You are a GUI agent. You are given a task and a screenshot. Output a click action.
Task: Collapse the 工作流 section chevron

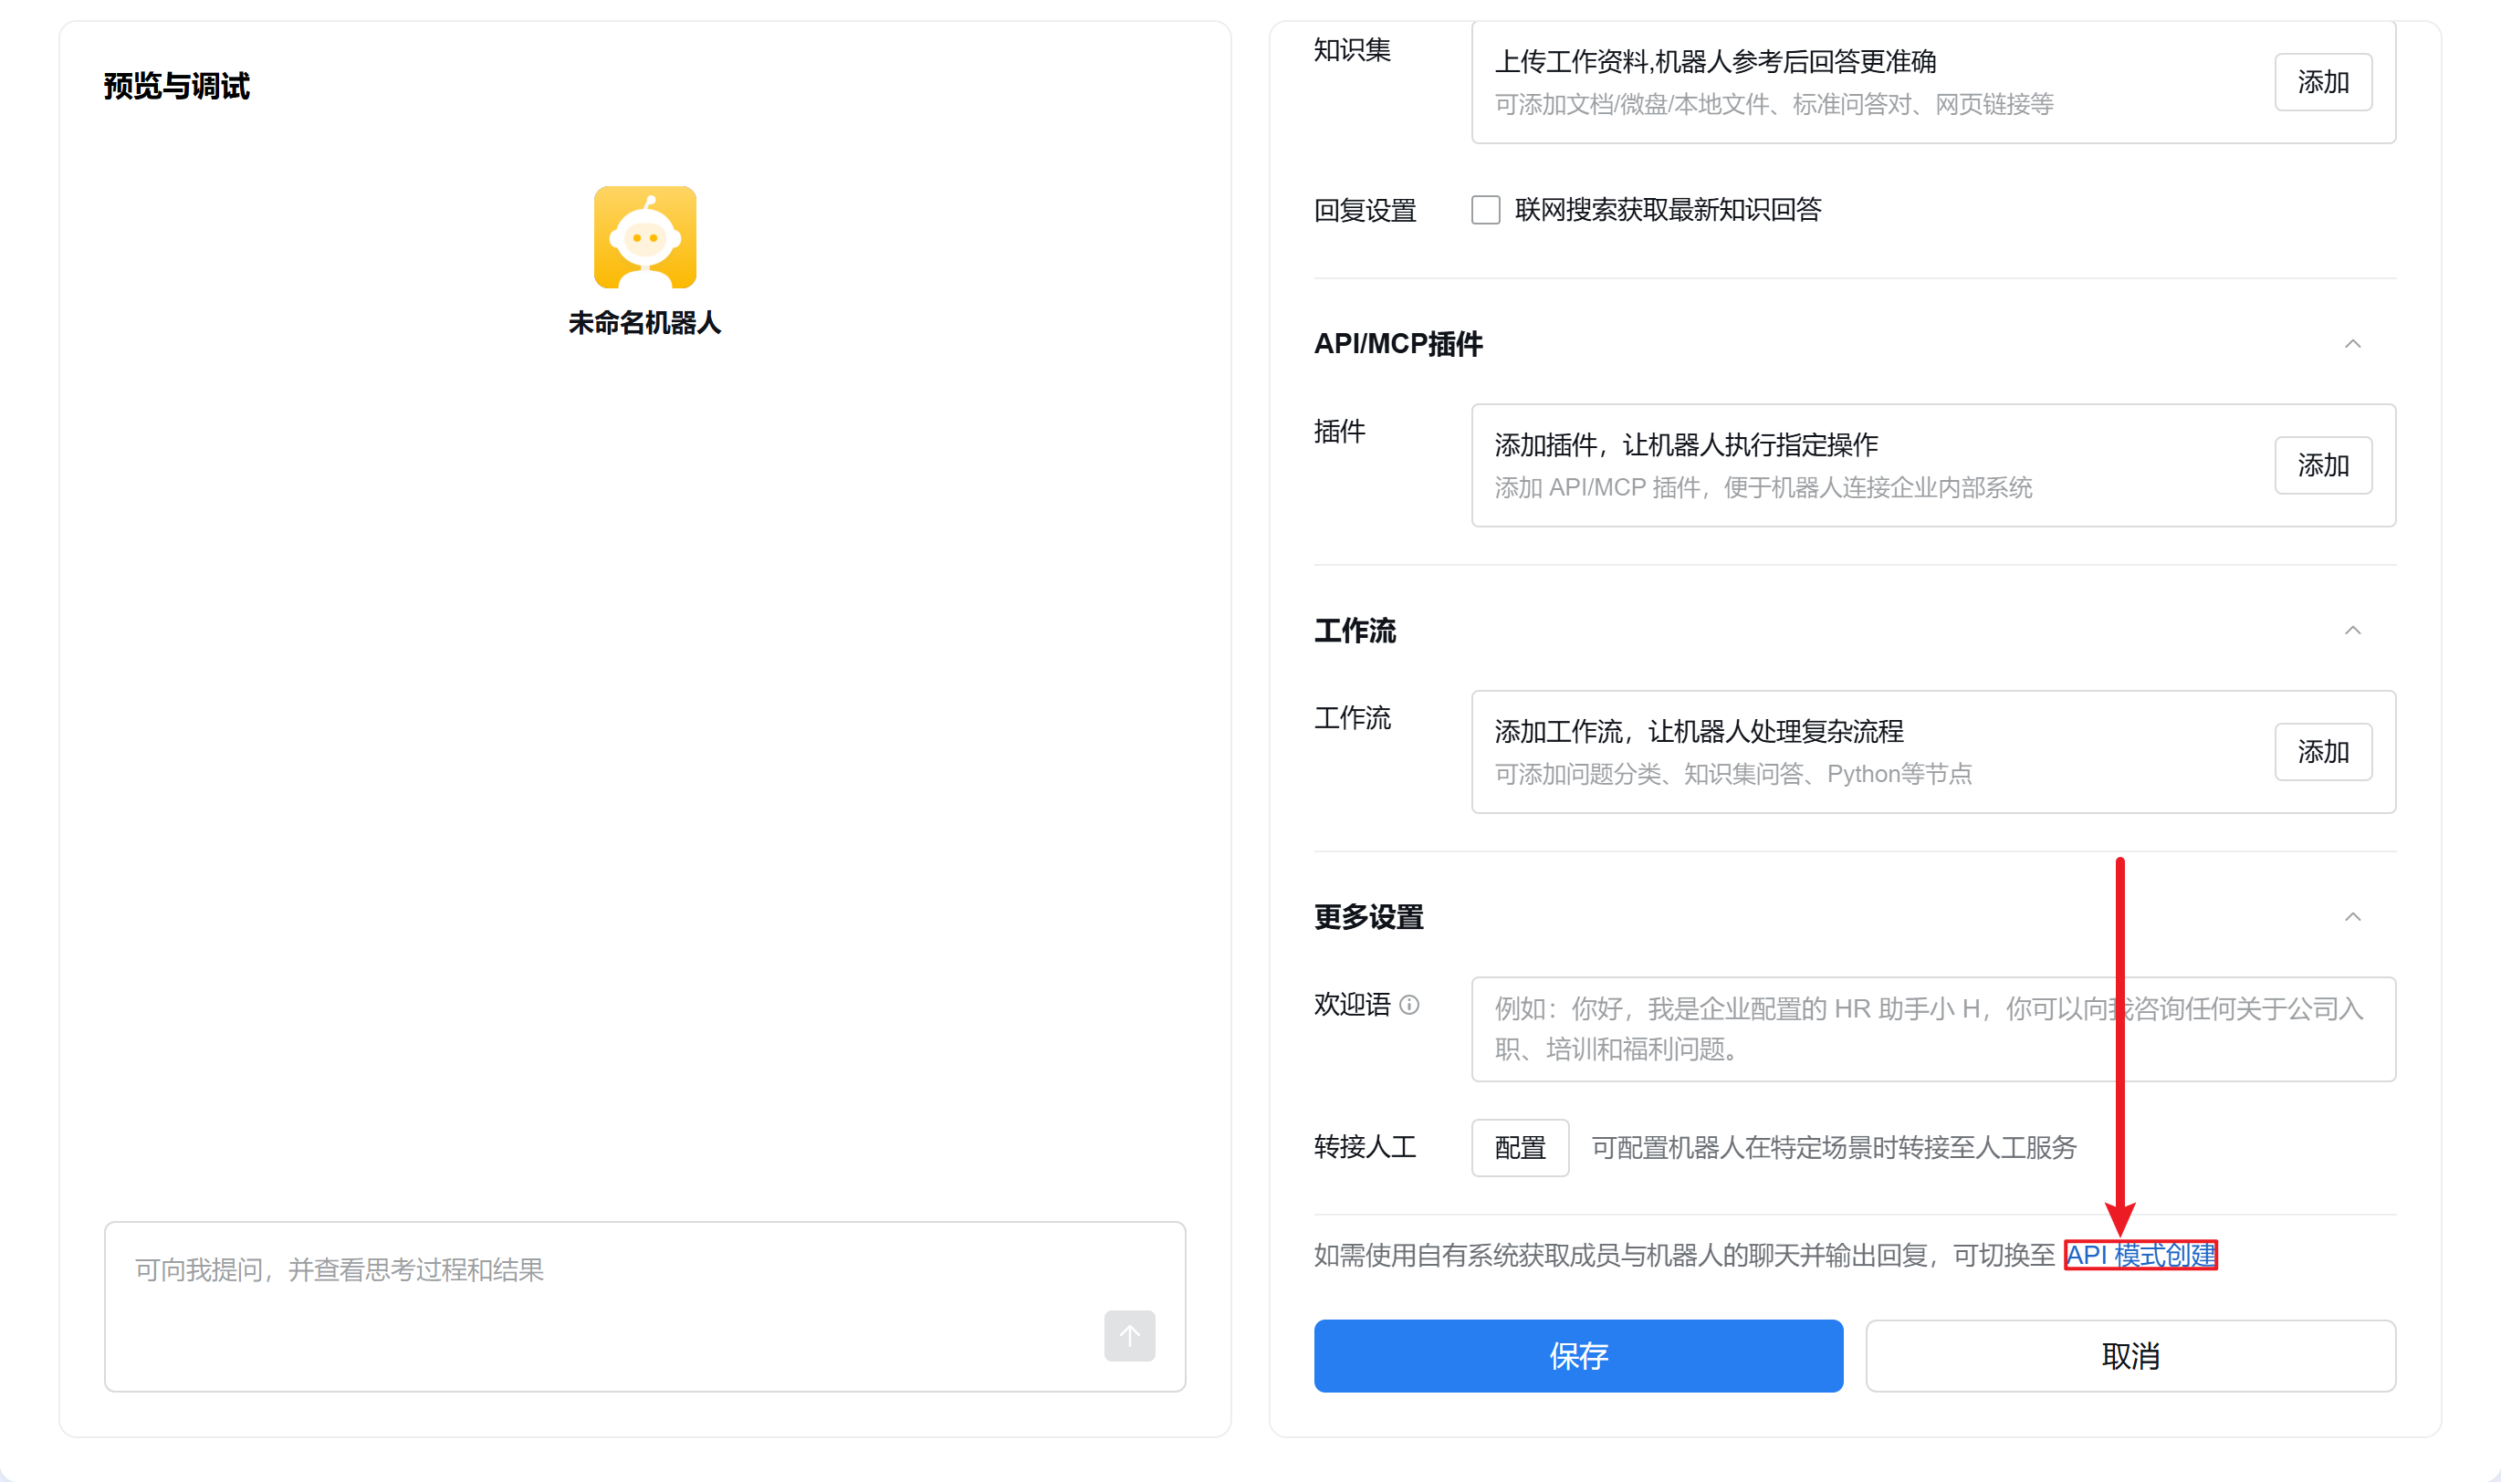pyautogui.click(x=2352, y=631)
